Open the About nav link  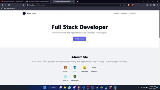tap(116, 13)
